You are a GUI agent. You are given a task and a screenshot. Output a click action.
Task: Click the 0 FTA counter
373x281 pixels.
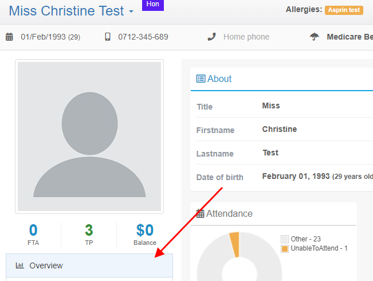[x=33, y=235]
